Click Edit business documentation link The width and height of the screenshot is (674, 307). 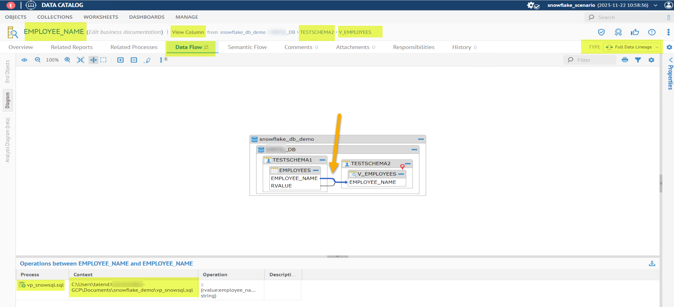click(125, 32)
